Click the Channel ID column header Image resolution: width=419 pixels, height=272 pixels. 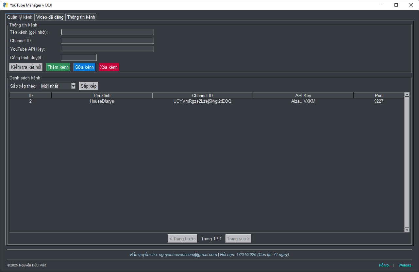[203, 95]
